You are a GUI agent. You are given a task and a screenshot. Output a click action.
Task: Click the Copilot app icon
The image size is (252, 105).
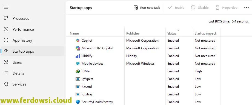pos(78,41)
